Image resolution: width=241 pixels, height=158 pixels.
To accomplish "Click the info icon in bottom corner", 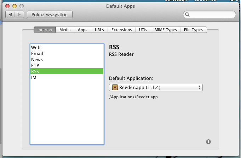I will [x=208, y=142].
